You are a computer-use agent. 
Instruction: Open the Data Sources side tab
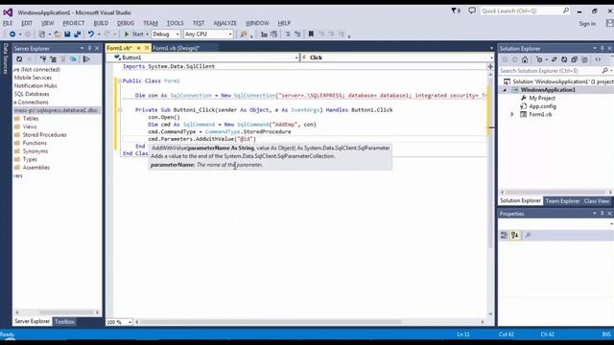[x=6, y=58]
